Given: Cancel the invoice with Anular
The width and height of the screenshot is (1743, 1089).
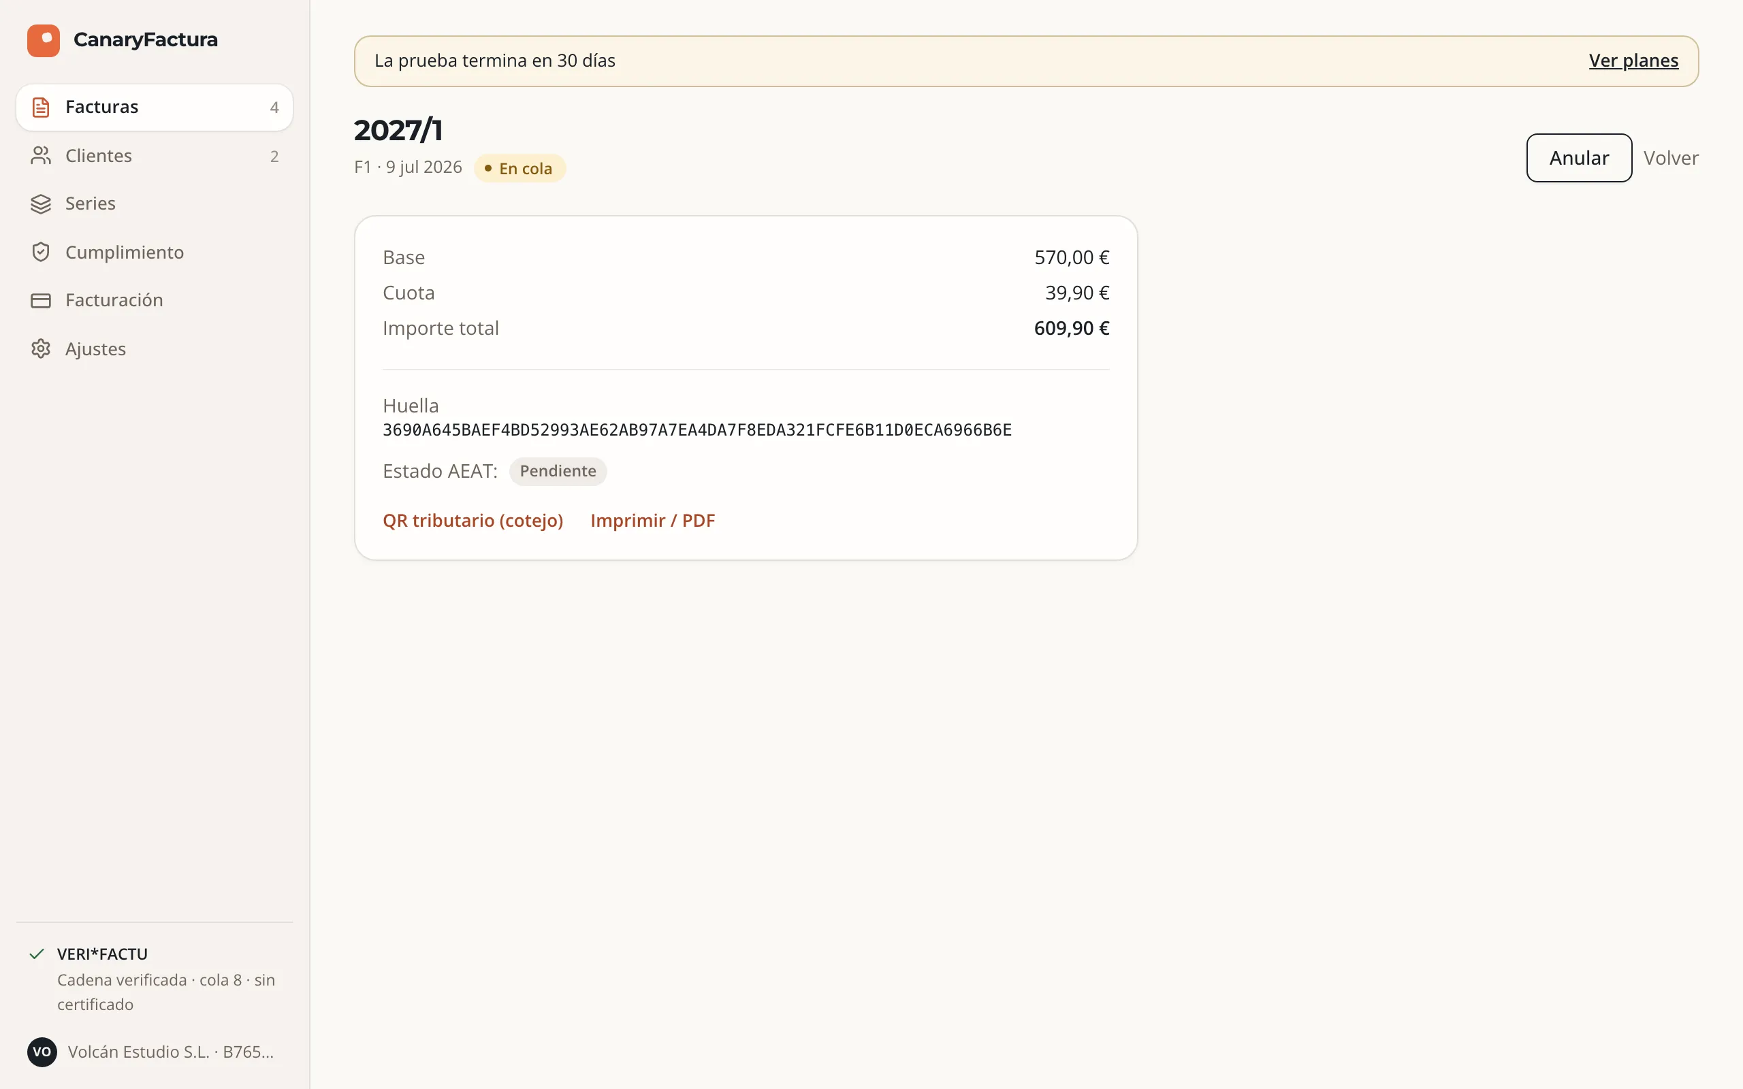Looking at the screenshot, I should pyautogui.click(x=1579, y=158).
